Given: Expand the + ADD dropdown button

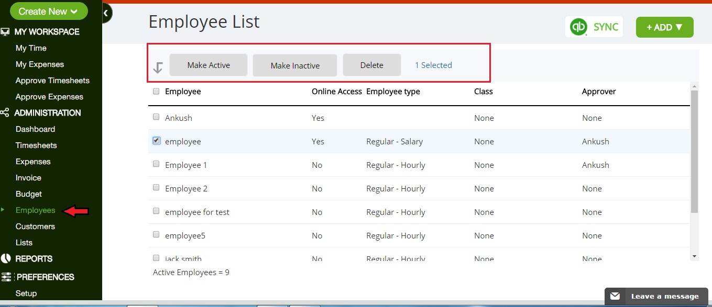Looking at the screenshot, I should pyautogui.click(x=664, y=28).
